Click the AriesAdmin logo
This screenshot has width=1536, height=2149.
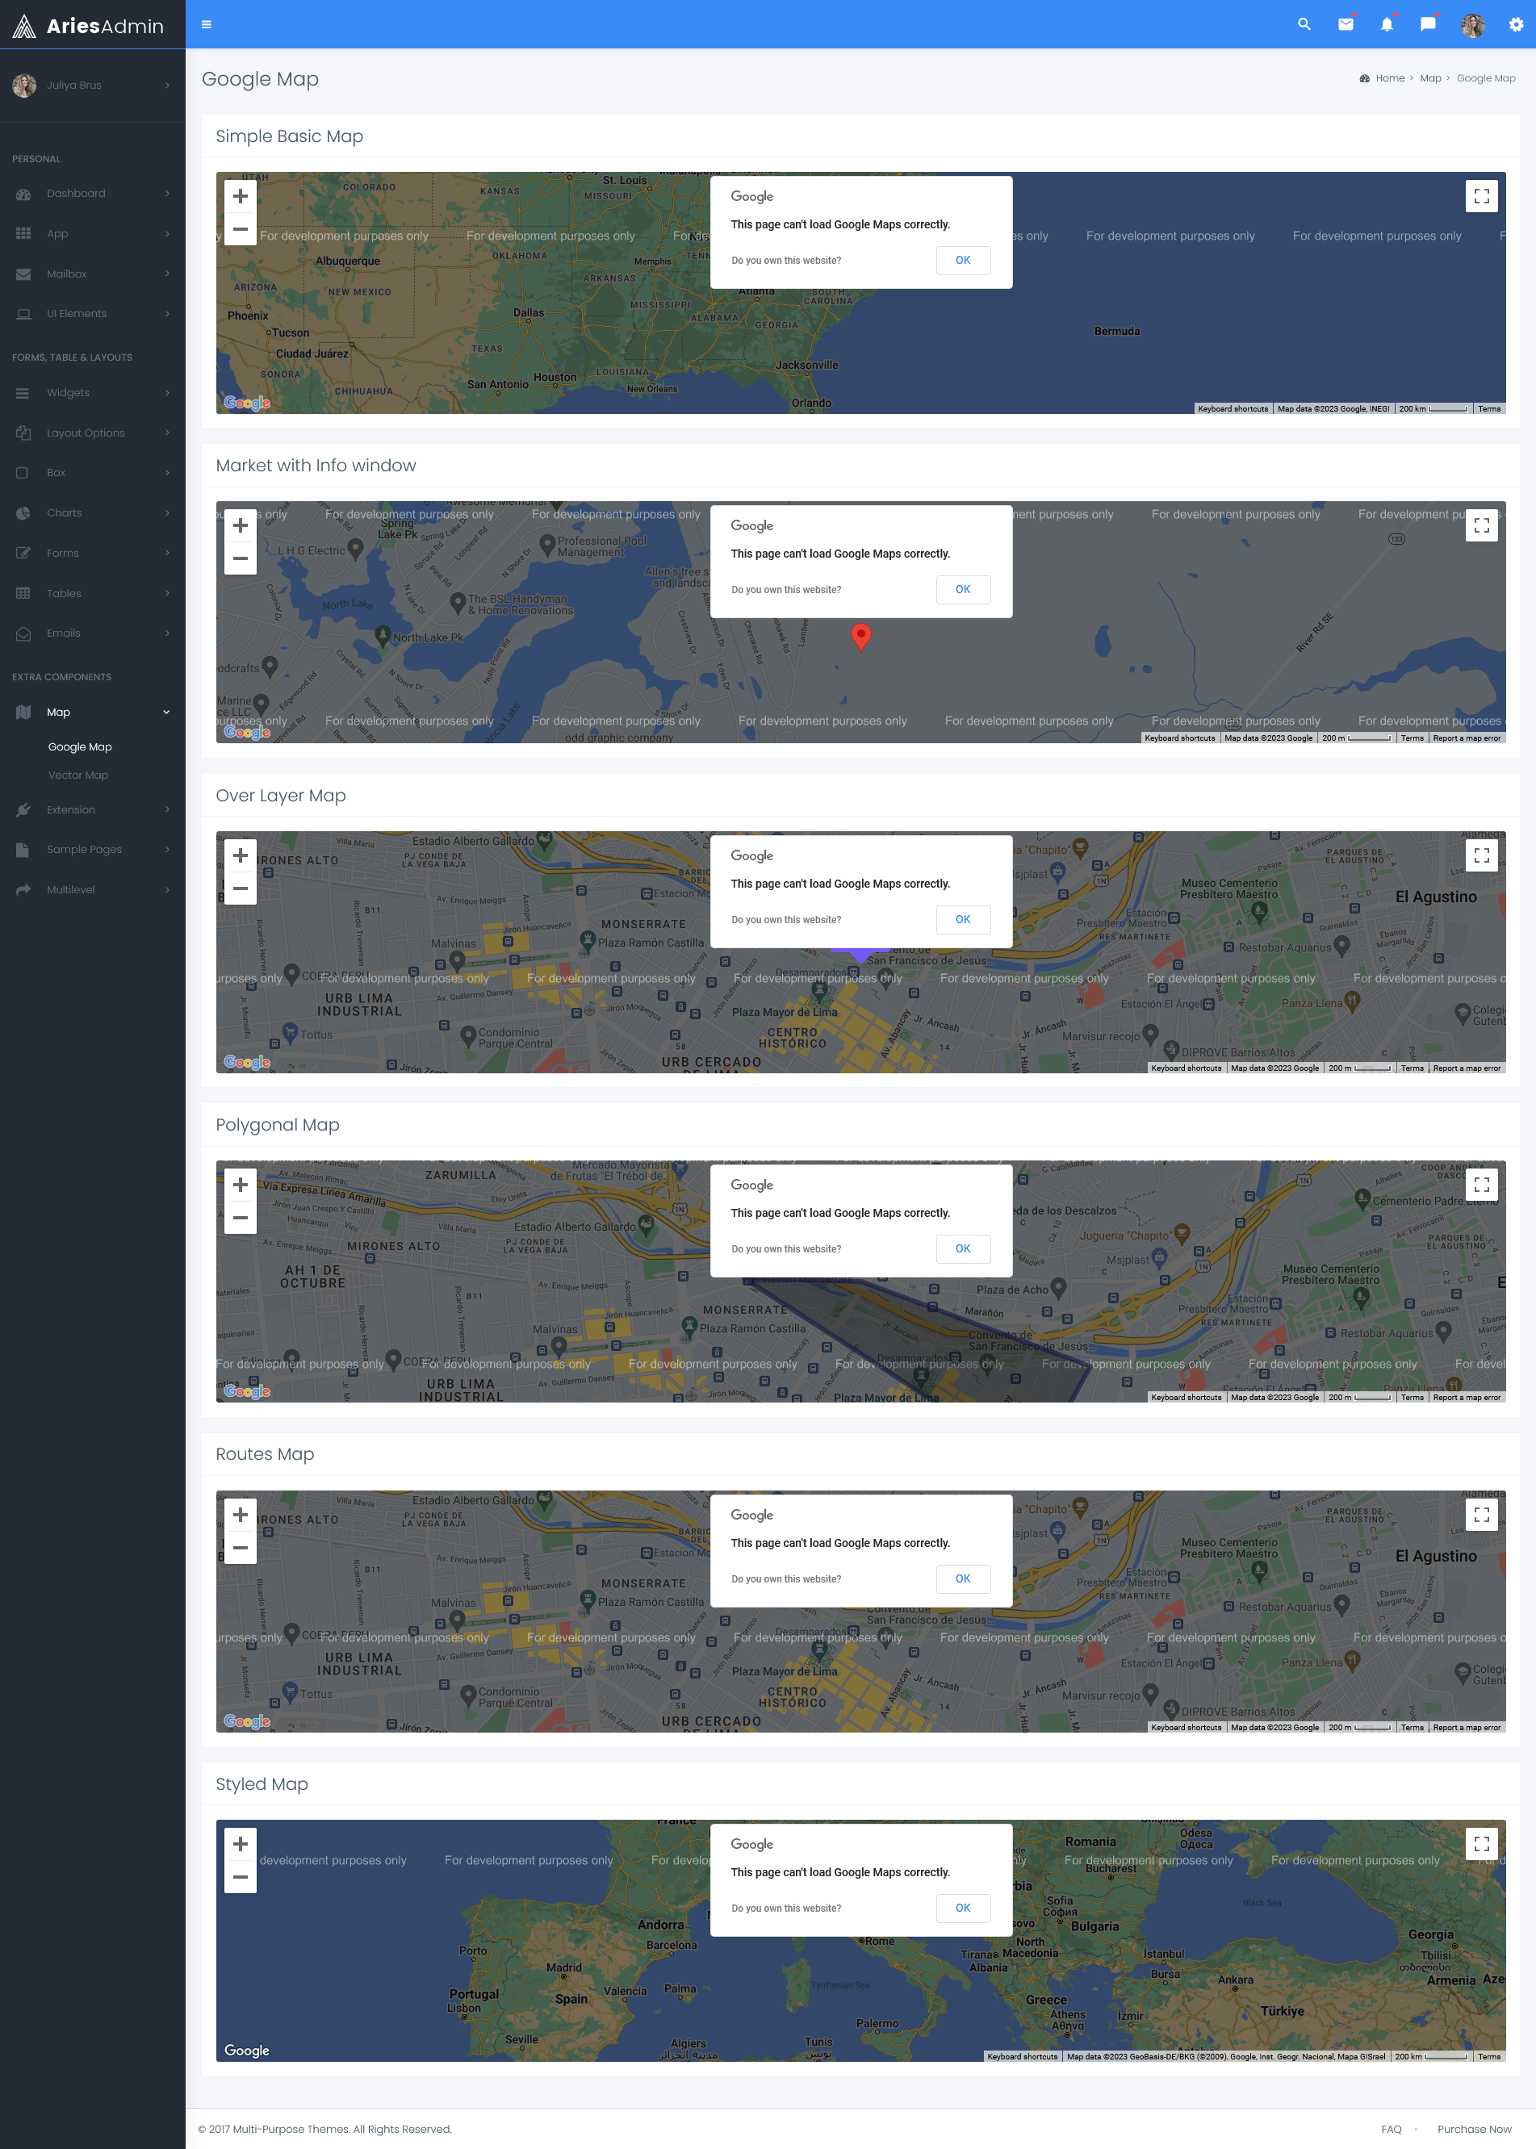click(x=88, y=26)
